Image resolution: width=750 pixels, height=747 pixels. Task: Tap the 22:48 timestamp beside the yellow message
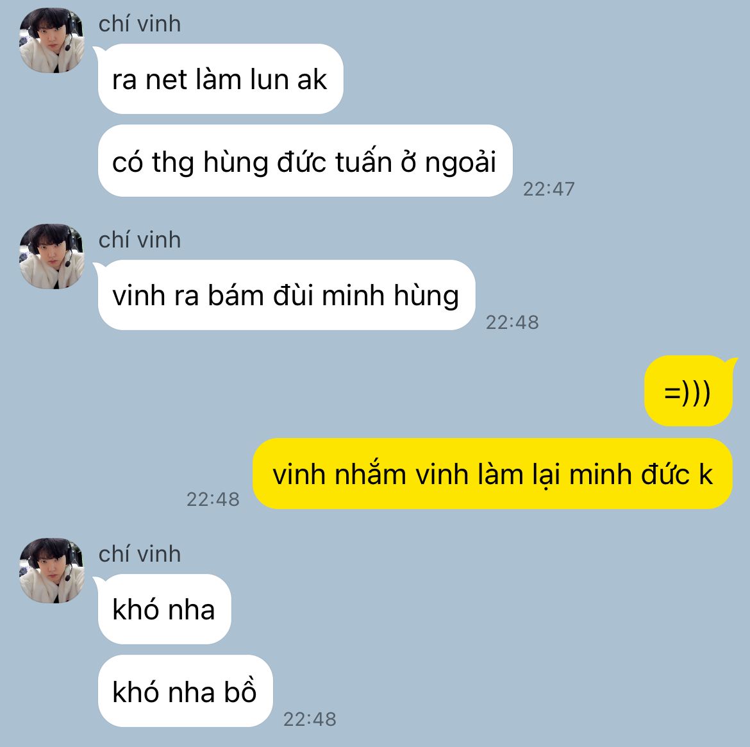[x=213, y=499]
